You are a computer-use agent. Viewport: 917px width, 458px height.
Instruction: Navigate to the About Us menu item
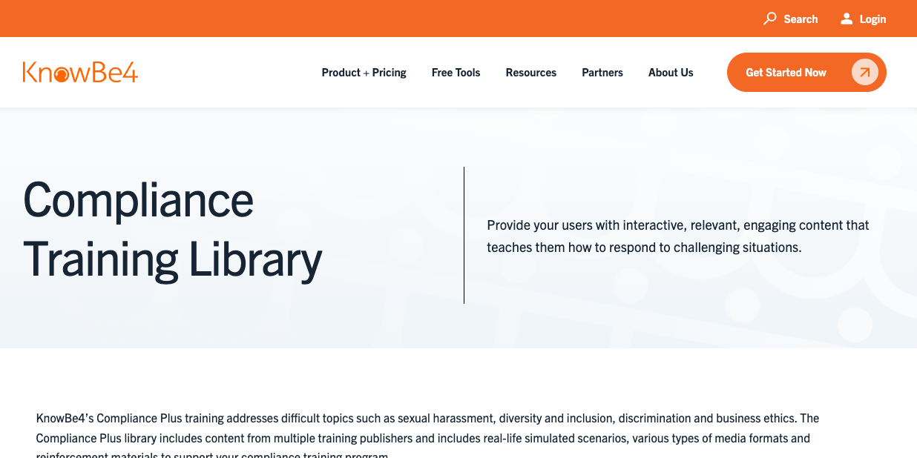pos(671,72)
